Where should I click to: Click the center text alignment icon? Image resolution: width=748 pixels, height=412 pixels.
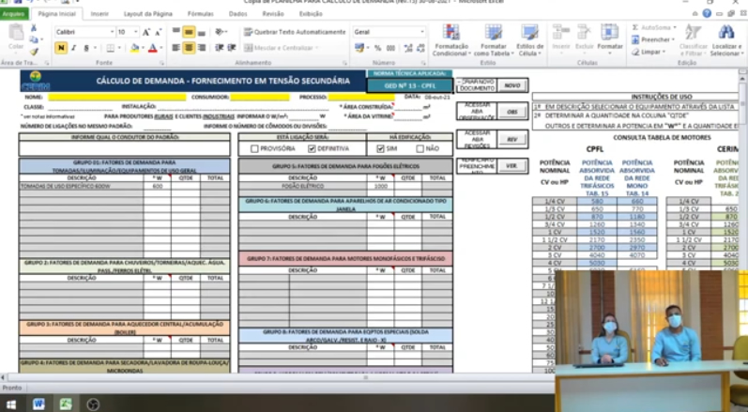(x=188, y=48)
